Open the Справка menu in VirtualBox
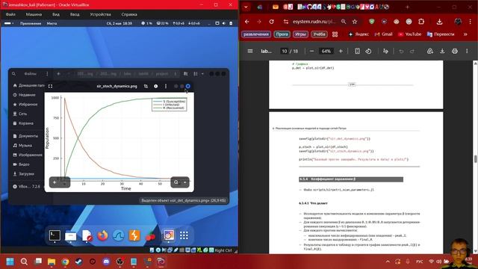The height and width of the screenshot is (269, 478). pyautogui.click(x=129, y=14)
